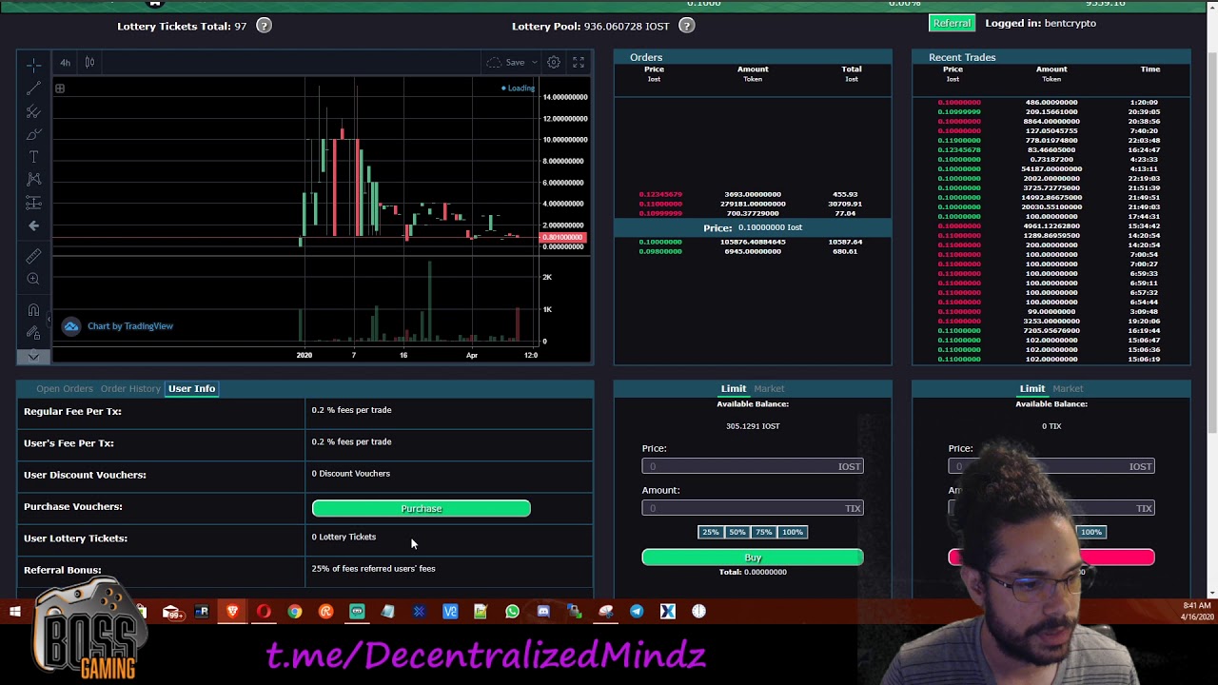Choose 75% of buy balance
Image resolution: width=1218 pixels, height=685 pixels.
(x=764, y=532)
